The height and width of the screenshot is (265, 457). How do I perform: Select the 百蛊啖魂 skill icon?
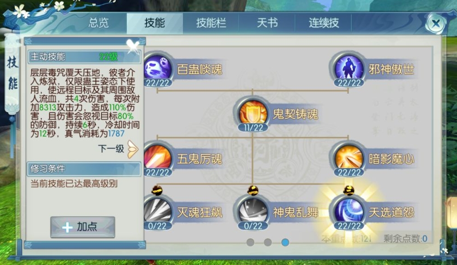[x=158, y=67]
